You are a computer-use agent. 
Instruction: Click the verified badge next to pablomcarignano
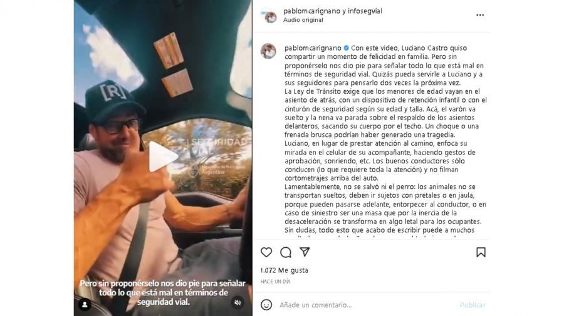click(x=346, y=48)
